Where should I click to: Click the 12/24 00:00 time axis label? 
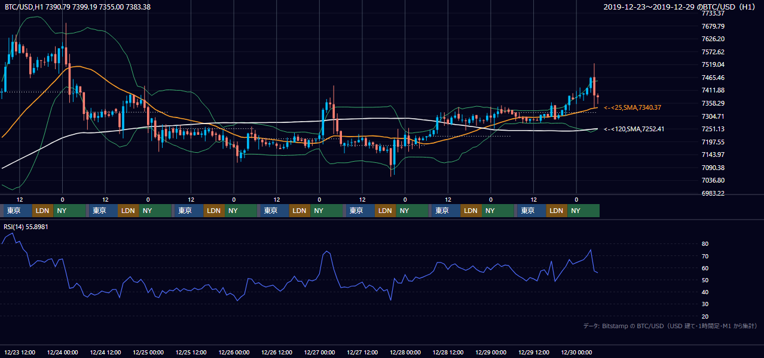63,353
